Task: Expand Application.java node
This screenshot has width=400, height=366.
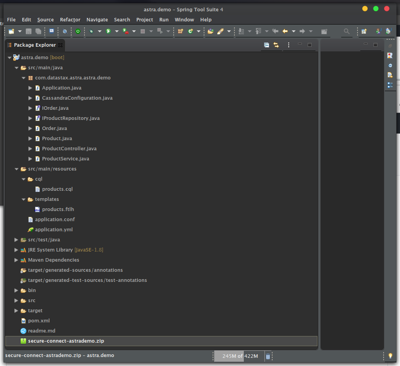Action: pyautogui.click(x=30, y=88)
